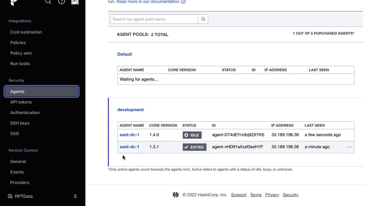Open the user avatar menu

(75, 2)
